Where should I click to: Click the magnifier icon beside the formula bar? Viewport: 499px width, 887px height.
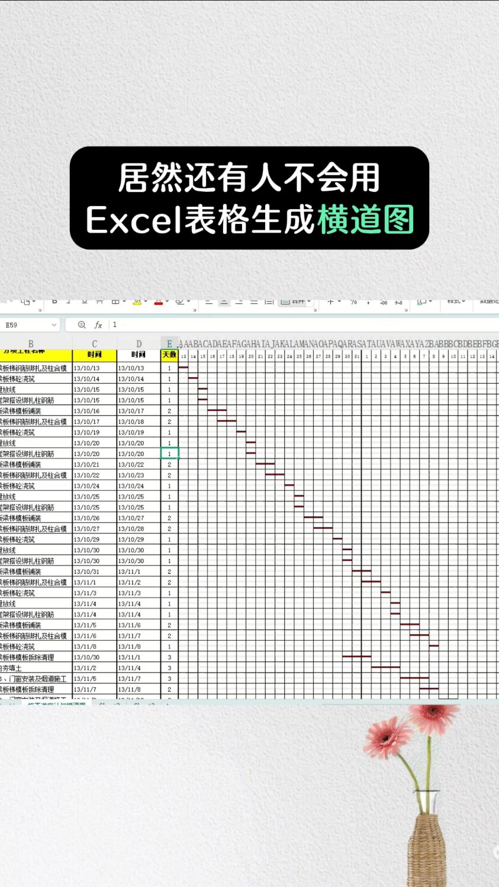tap(82, 324)
